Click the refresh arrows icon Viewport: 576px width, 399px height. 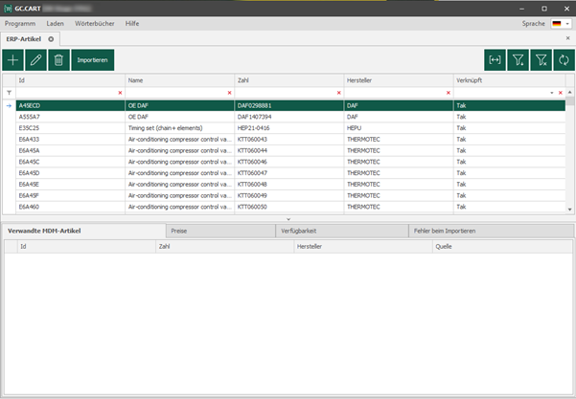pyautogui.click(x=564, y=59)
